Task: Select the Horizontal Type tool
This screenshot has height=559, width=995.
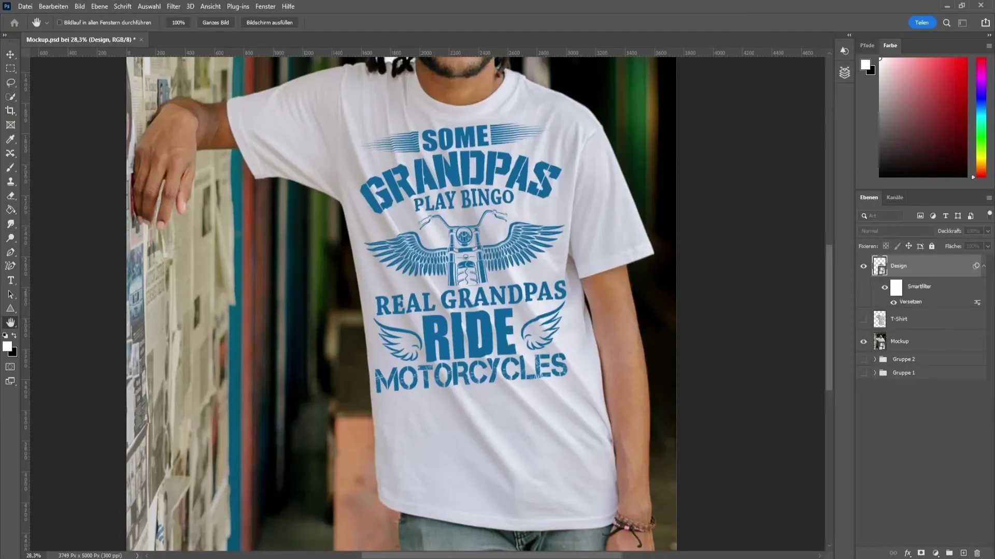Action: click(10, 280)
